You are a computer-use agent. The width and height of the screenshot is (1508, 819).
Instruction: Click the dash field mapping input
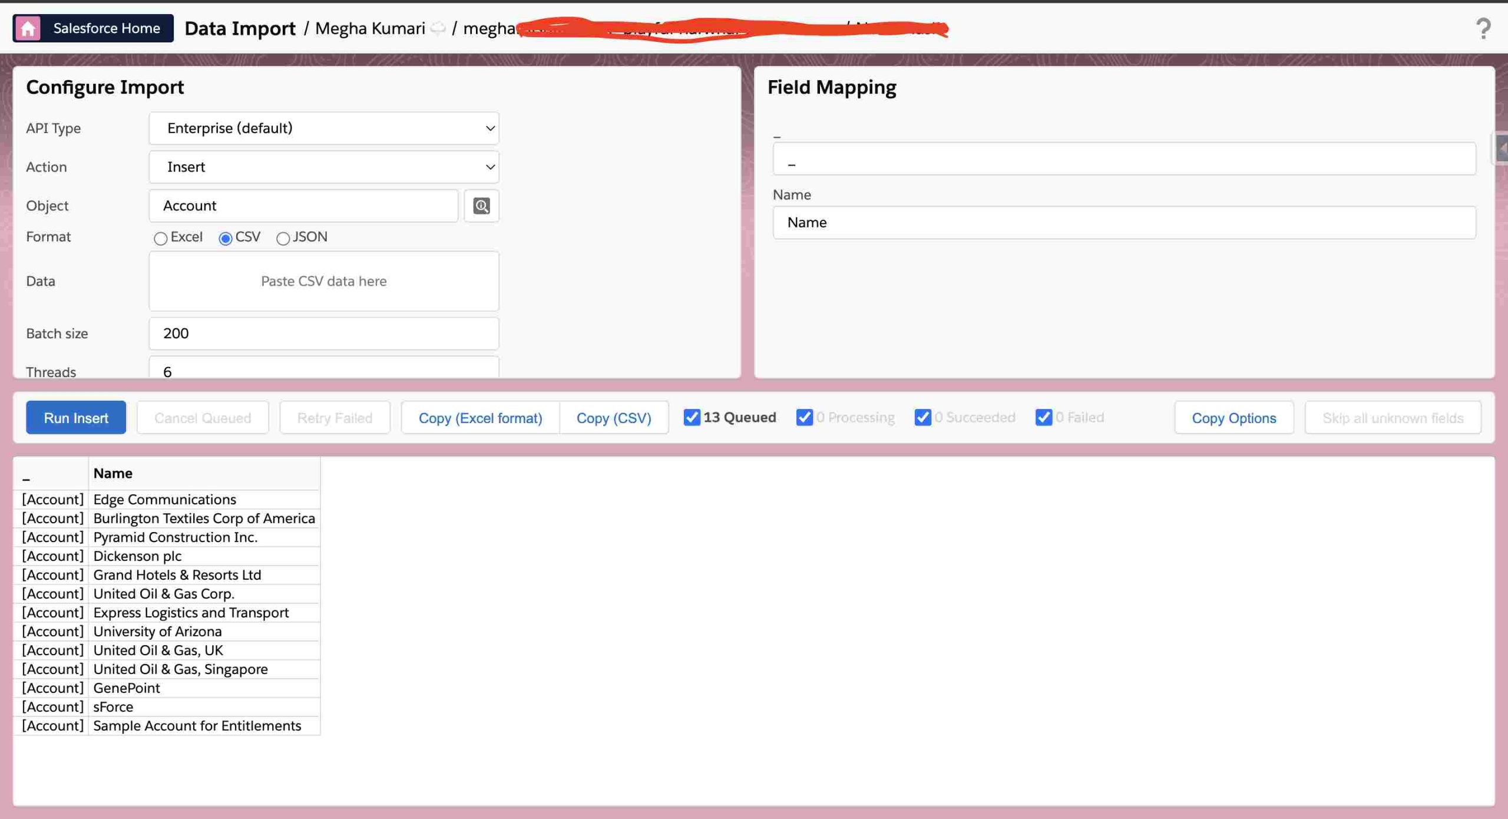pos(1124,158)
